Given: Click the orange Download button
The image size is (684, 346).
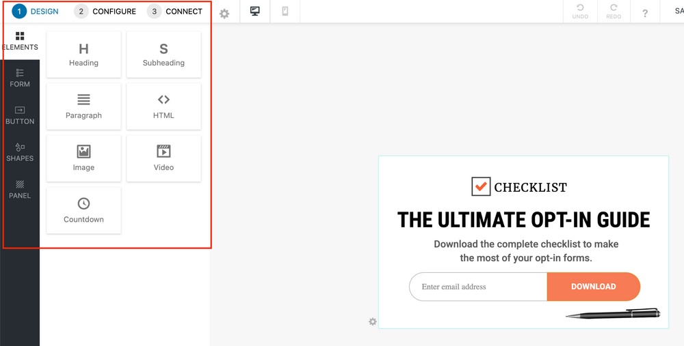Looking at the screenshot, I should (593, 287).
